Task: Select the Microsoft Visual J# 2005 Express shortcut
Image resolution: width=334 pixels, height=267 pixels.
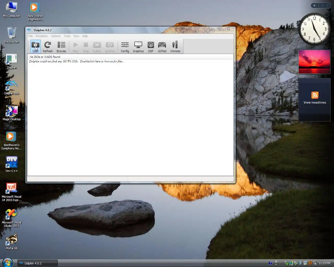Action: pos(11,192)
